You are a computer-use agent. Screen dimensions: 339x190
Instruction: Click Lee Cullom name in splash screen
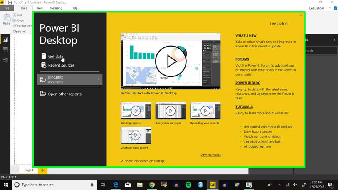click(x=279, y=24)
